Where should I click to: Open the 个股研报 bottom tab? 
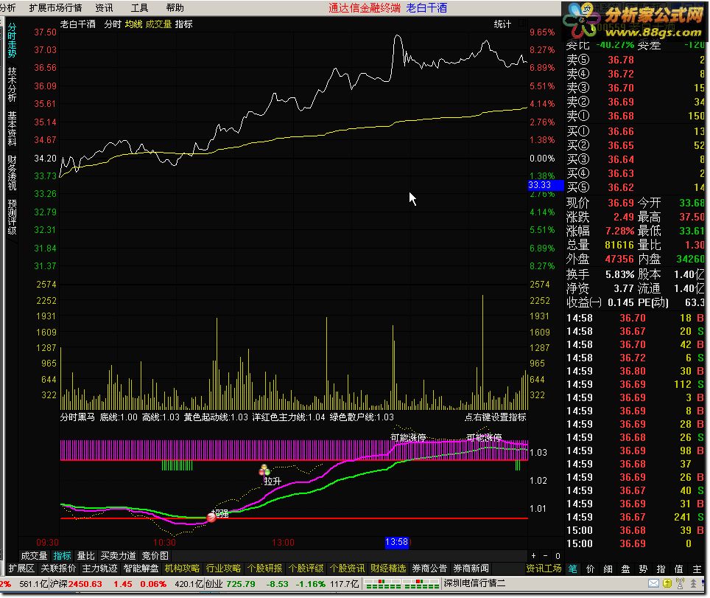(x=264, y=569)
